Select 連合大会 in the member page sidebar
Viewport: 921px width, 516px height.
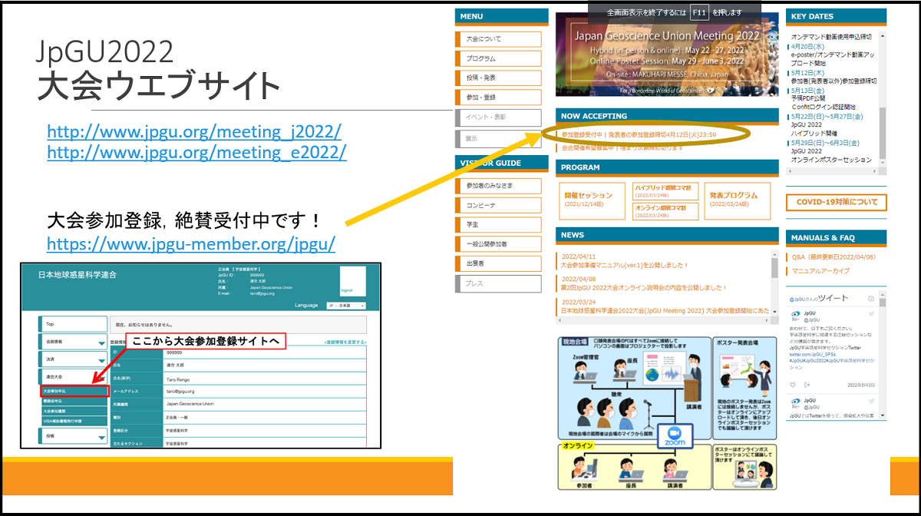(72, 377)
